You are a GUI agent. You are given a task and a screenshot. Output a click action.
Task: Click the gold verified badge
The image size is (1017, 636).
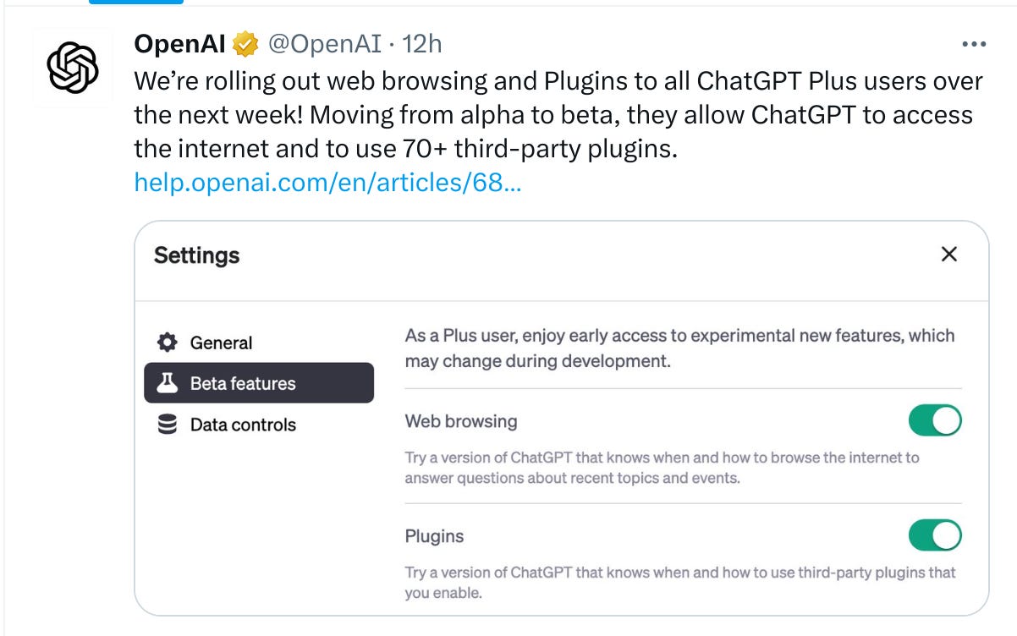click(x=245, y=45)
